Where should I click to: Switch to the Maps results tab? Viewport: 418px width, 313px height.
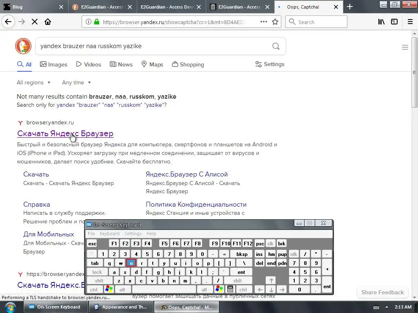pyautogui.click(x=152, y=64)
